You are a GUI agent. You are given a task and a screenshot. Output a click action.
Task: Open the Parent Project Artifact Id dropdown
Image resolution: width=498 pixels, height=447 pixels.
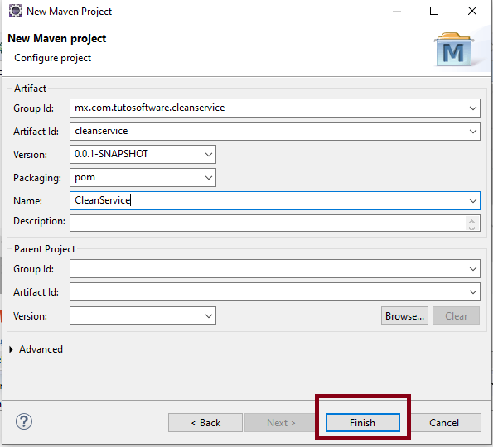coord(472,291)
